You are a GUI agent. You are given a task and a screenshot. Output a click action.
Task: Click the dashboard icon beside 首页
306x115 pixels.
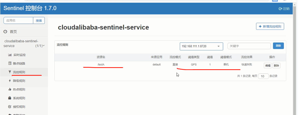pyautogui.click(x=5, y=32)
